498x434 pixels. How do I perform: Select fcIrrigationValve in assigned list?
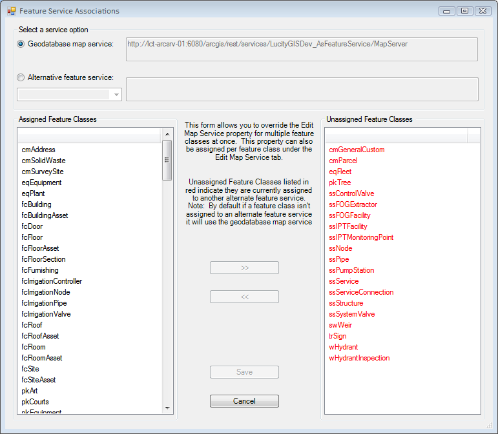[x=46, y=314]
